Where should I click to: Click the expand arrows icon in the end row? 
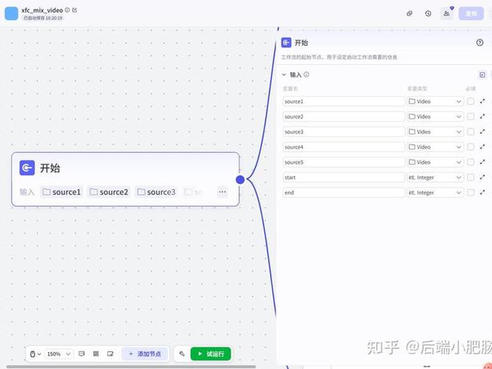click(482, 192)
